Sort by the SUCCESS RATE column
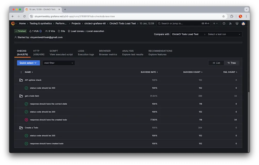259x165 pixels. click(149, 72)
